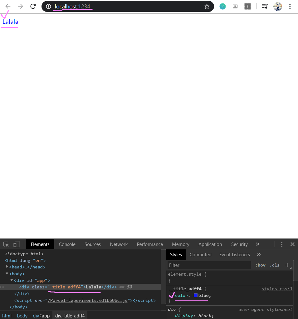Image resolution: width=298 pixels, height=319 pixels.
Task: Open the media control playlist icon
Action: click(265, 6)
